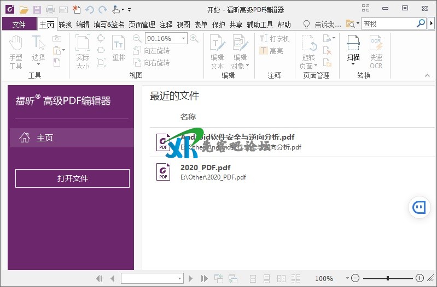Open the 文件 (File) menu

pos(19,25)
